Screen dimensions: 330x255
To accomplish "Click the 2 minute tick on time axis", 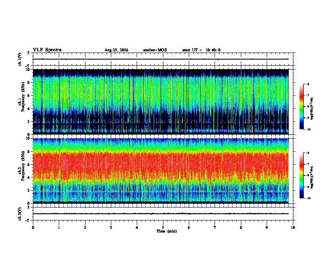I will pyautogui.click(x=85, y=227).
